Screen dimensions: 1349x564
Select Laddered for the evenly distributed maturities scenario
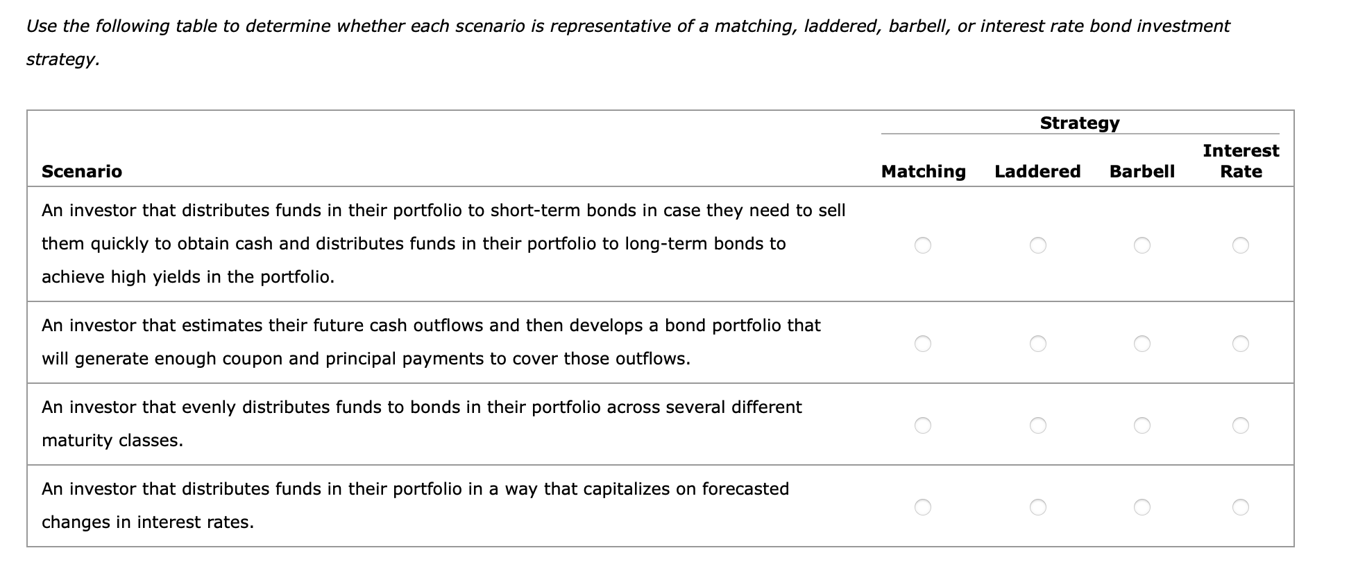[x=1037, y=425]
